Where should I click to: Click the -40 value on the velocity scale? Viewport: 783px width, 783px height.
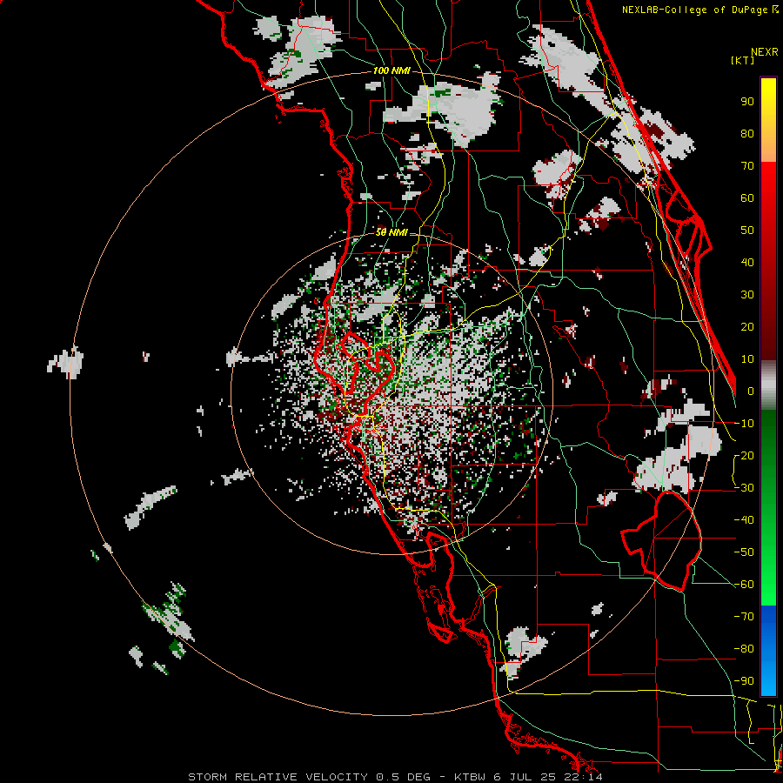[x=744, y=520]
